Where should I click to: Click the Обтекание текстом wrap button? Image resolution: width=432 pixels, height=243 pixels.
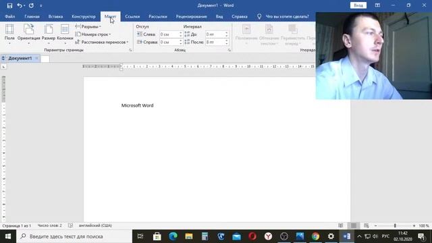(269, 35)
